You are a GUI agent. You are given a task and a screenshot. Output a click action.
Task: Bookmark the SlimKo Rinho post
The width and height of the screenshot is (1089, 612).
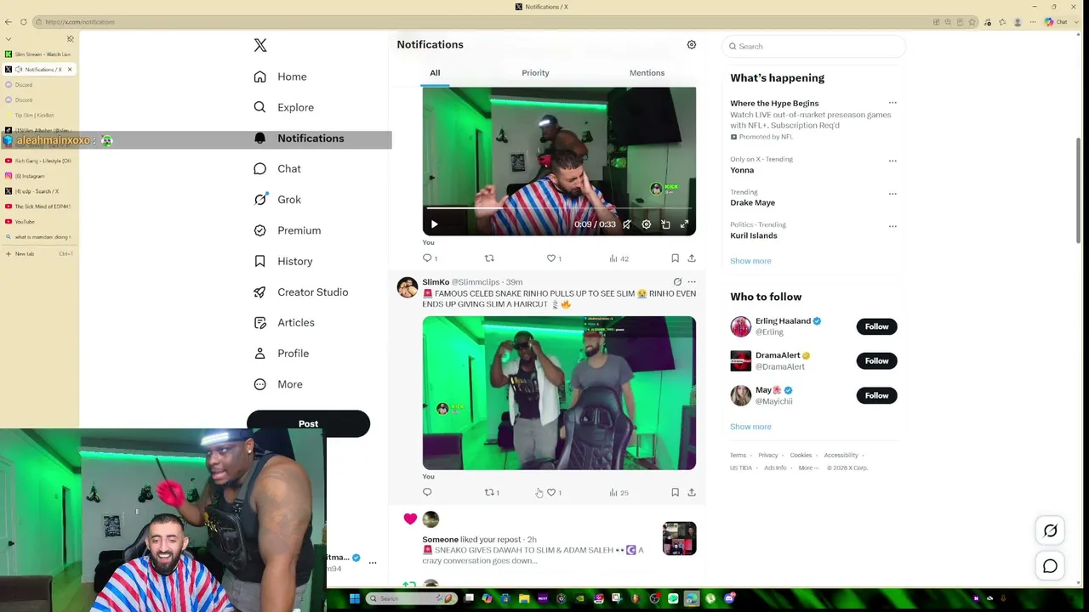pos(675,492)
